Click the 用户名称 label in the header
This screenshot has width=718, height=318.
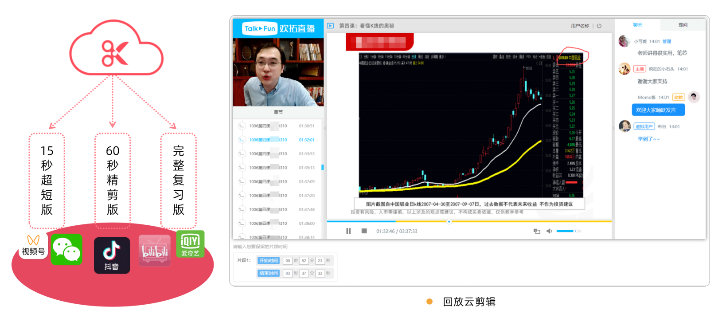(580, 26)
